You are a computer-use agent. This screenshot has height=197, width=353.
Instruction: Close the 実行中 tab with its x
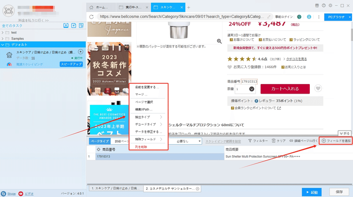147,7
